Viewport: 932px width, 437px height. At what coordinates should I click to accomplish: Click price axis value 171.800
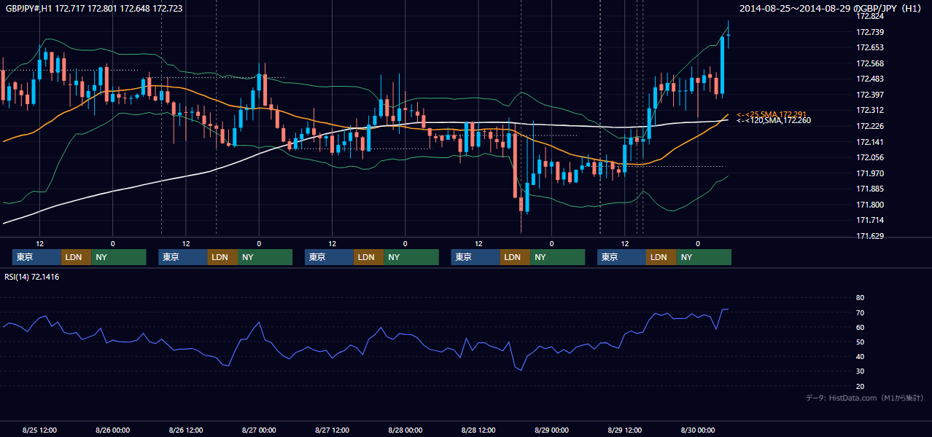point(870,205)
